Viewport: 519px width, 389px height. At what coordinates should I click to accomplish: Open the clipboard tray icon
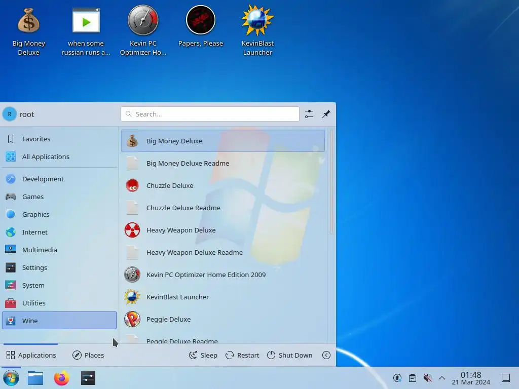pos(413,378)
